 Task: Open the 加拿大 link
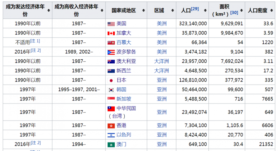tap(124, 33)
